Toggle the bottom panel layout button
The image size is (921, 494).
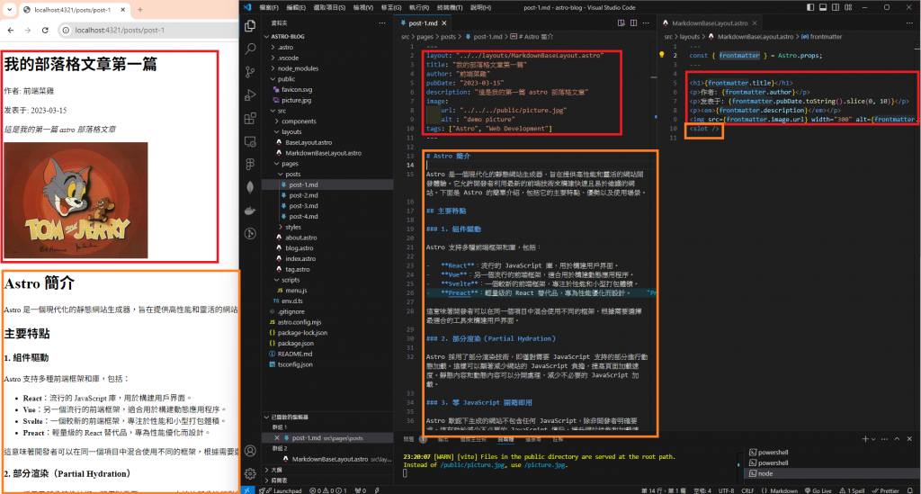coord(823,7)
